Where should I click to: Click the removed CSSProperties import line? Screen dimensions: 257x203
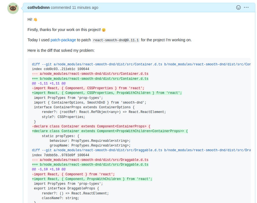click(x=88, y=88)
